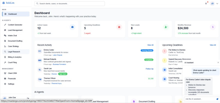Screen dimensions: 220x103
Task: Open the Personal Injury link
Action: click(x=57, y=83)
